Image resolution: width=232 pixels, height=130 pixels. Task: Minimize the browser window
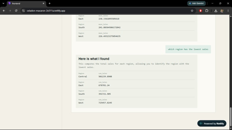[x=212, y=3]
